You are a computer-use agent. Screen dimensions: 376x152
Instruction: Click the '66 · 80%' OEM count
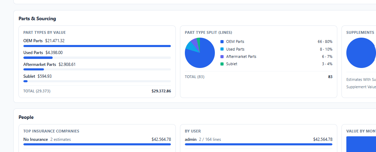coord(325,42)
